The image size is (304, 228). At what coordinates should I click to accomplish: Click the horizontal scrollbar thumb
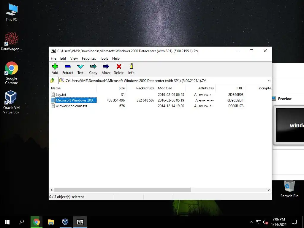pyautogui.click(x=123, y=190)
